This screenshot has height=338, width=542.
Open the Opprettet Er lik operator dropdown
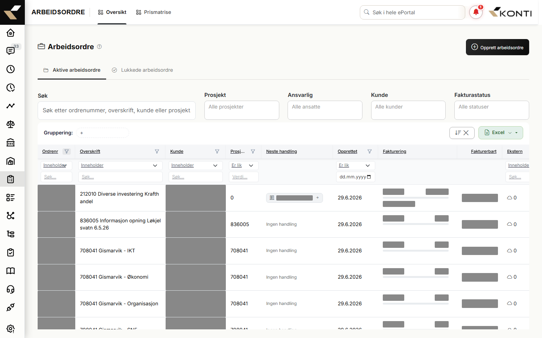coord(355,165)
